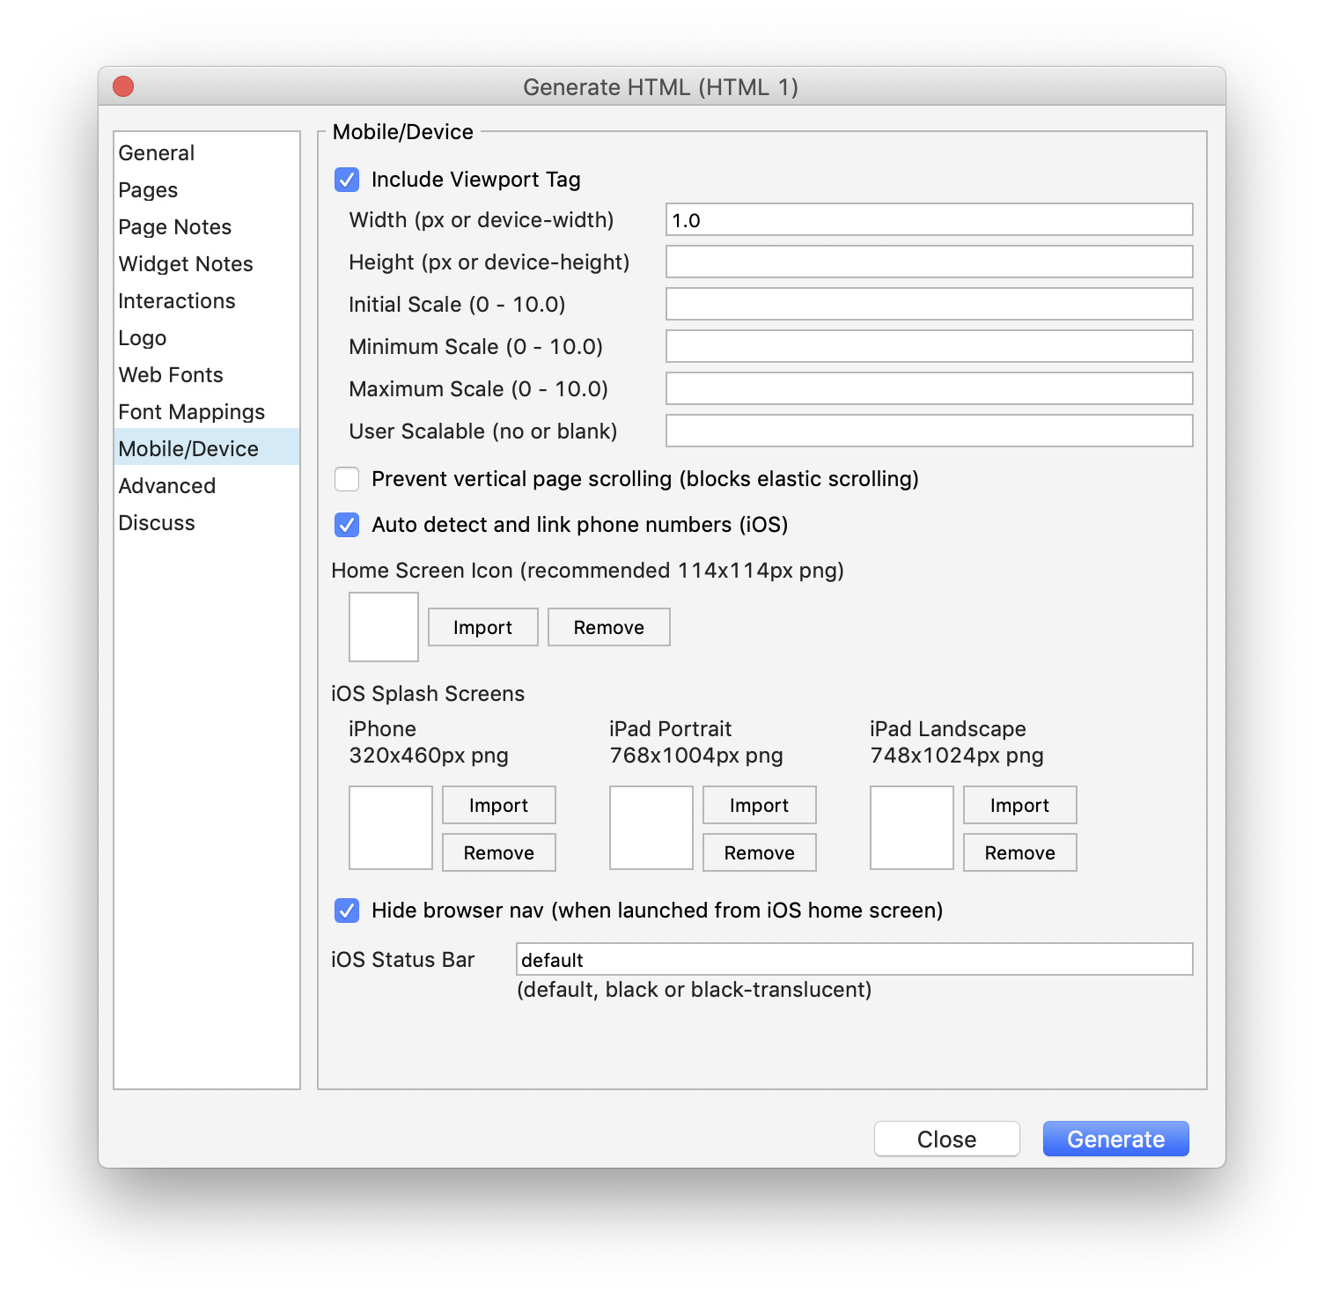Import the iPad Portrait splash screen
The image size is (1324, 1298).
click(x=759, y=805)
